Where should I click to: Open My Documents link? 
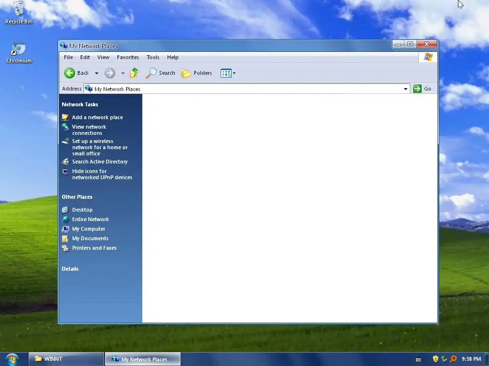pos(90,238)
